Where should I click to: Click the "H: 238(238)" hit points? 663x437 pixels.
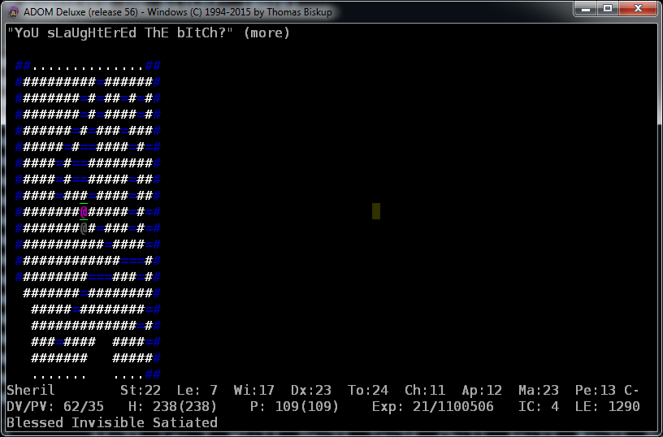click(172, 407)
